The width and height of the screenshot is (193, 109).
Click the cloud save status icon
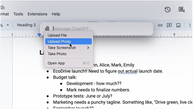3,7
